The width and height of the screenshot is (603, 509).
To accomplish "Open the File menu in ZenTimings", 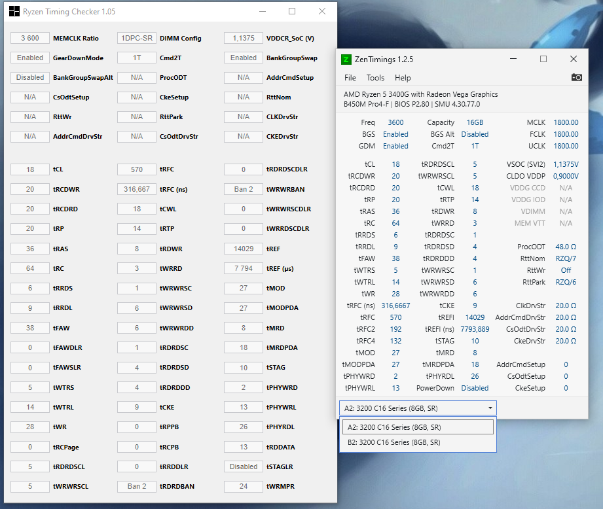I will point(350,78).
